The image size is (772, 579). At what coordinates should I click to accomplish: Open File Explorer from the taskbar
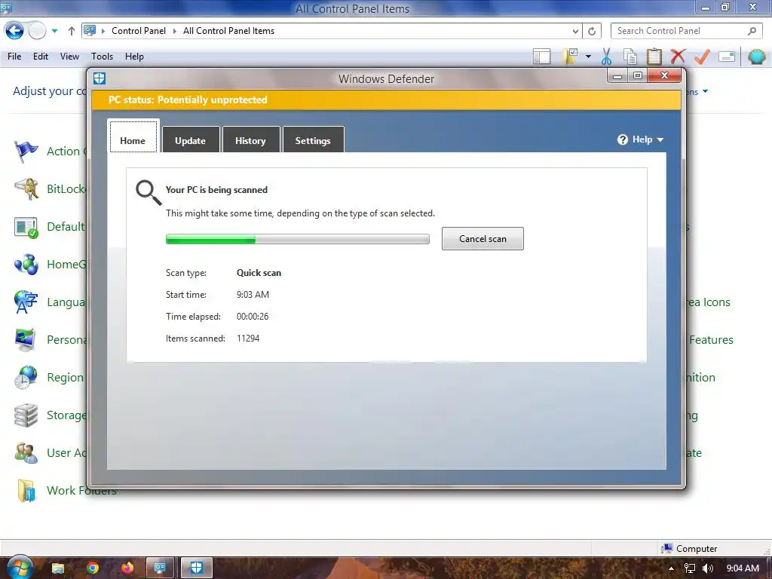coord(58,568)
